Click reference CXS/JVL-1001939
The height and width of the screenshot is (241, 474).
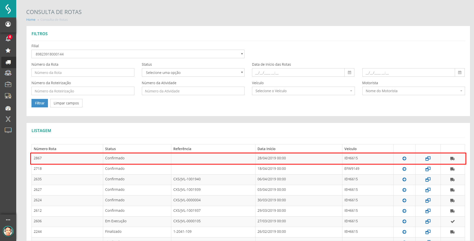click(x=187, y=190)
